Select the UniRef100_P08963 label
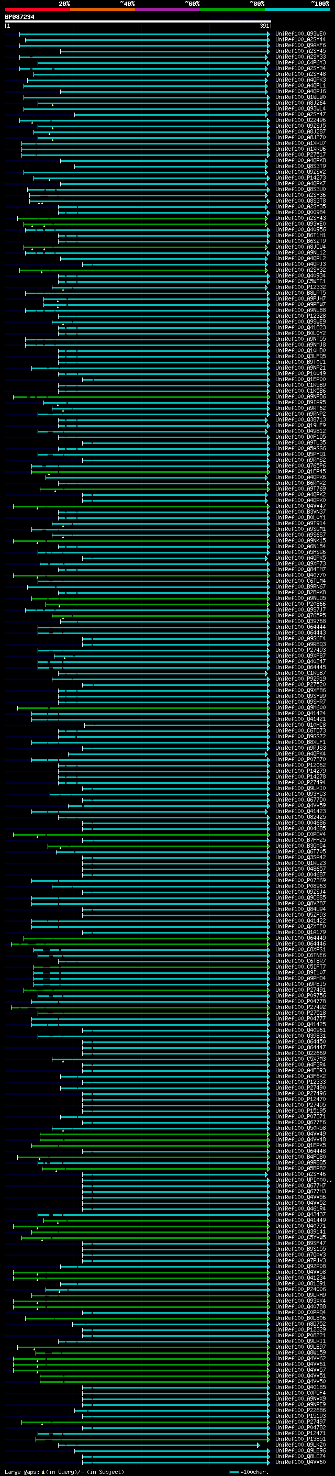Image resolution: width=335 pixels, height=1476 pixels. coord(300,886)
